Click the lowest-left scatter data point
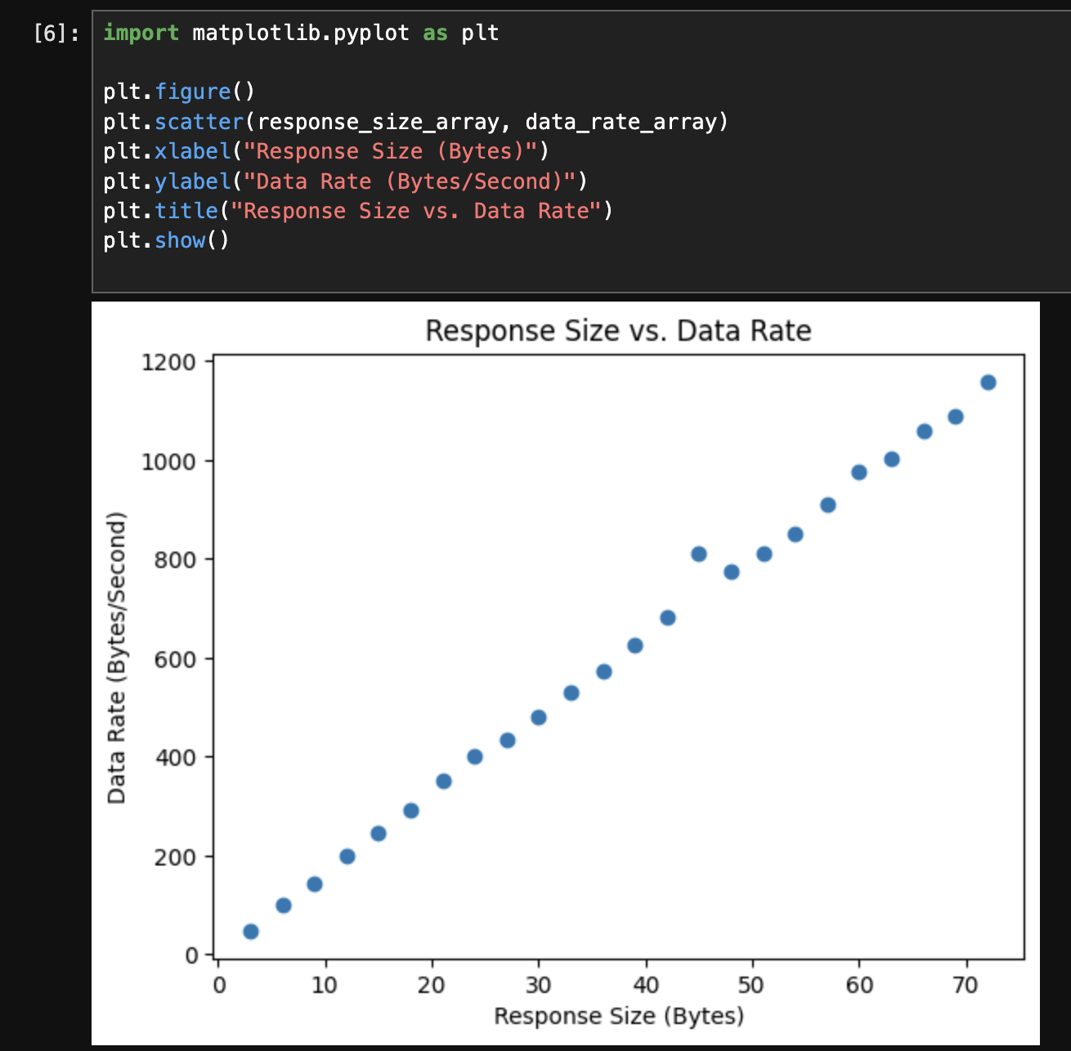The height and width of the screenshot is (1051, 1071). [251, 932]
